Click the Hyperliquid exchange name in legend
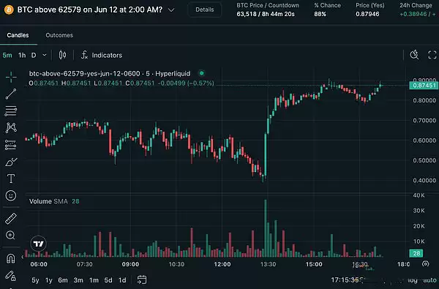This screenshot has height=289, width=439. (173, 74)
